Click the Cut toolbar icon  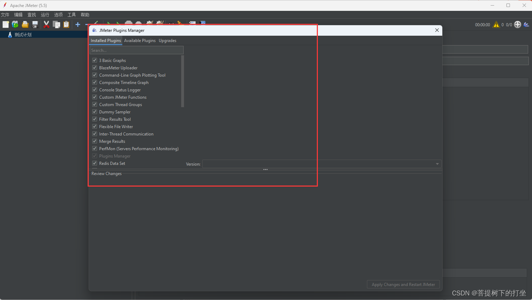46,25
